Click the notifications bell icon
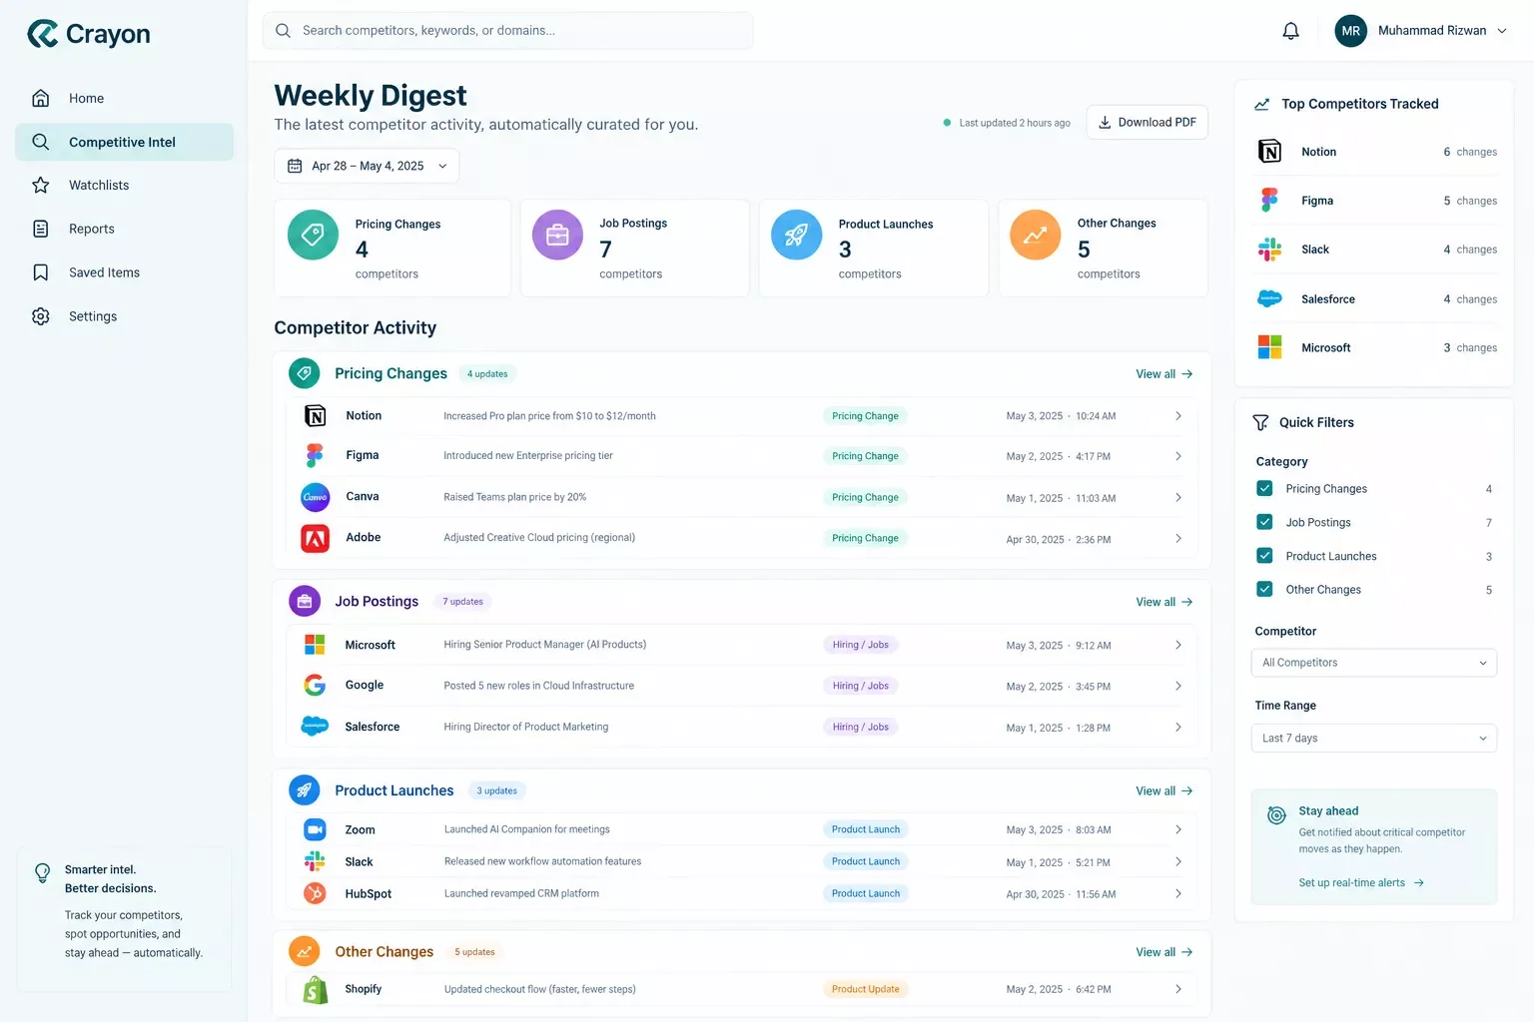1534x1022 pixels. pos(1290,31)
